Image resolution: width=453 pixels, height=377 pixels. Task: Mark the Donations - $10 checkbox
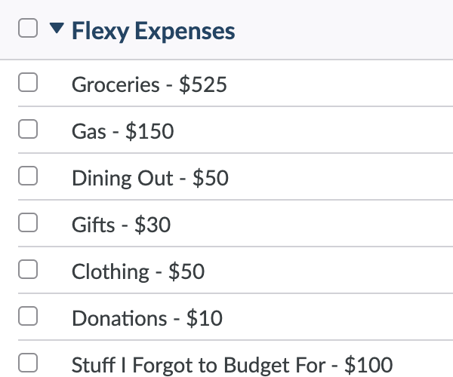tap(28, 316)
